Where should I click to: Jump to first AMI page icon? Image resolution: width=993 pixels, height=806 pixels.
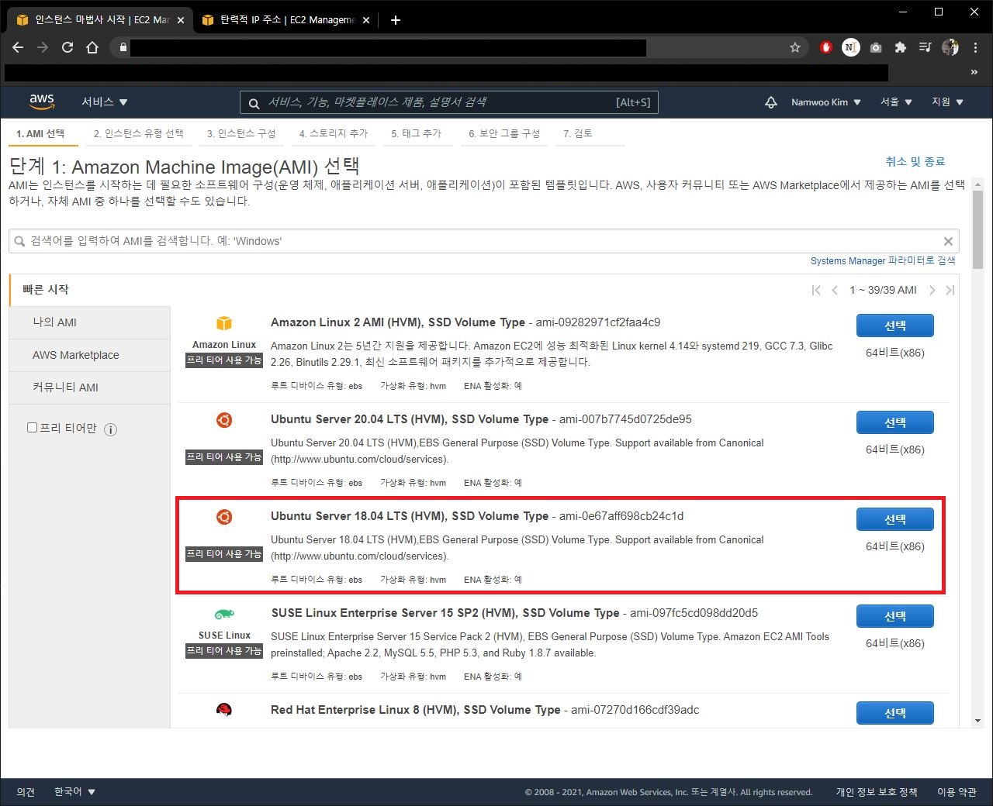pyautogui.click(x=816, y=290)
